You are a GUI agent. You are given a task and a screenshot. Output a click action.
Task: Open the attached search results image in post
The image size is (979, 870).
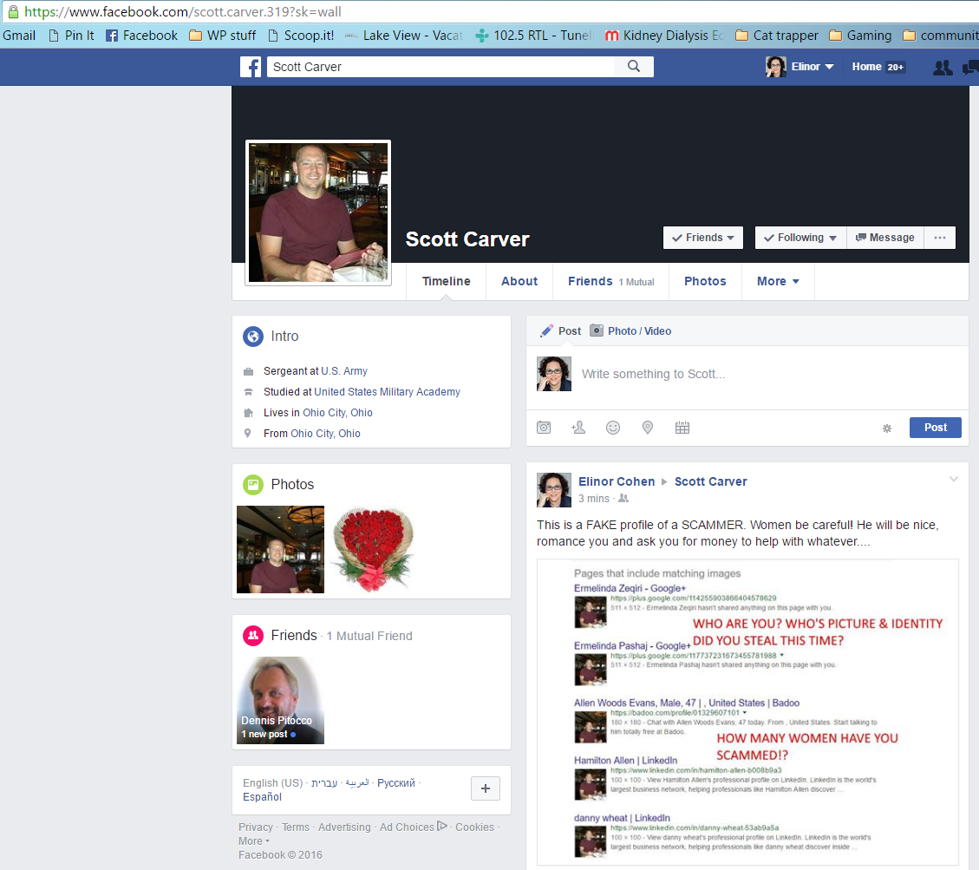[747, 712]
